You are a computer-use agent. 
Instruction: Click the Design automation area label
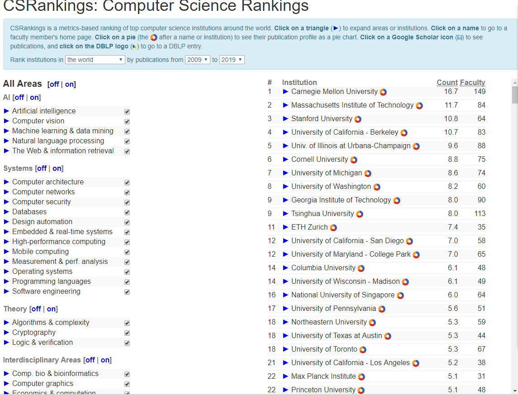point(42,222)
